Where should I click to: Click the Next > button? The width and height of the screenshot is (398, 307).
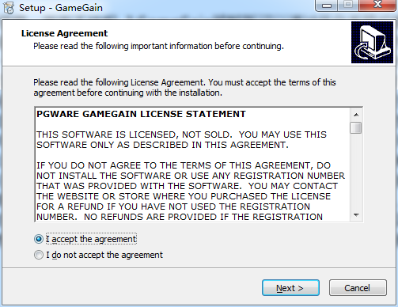pos(290,288)
